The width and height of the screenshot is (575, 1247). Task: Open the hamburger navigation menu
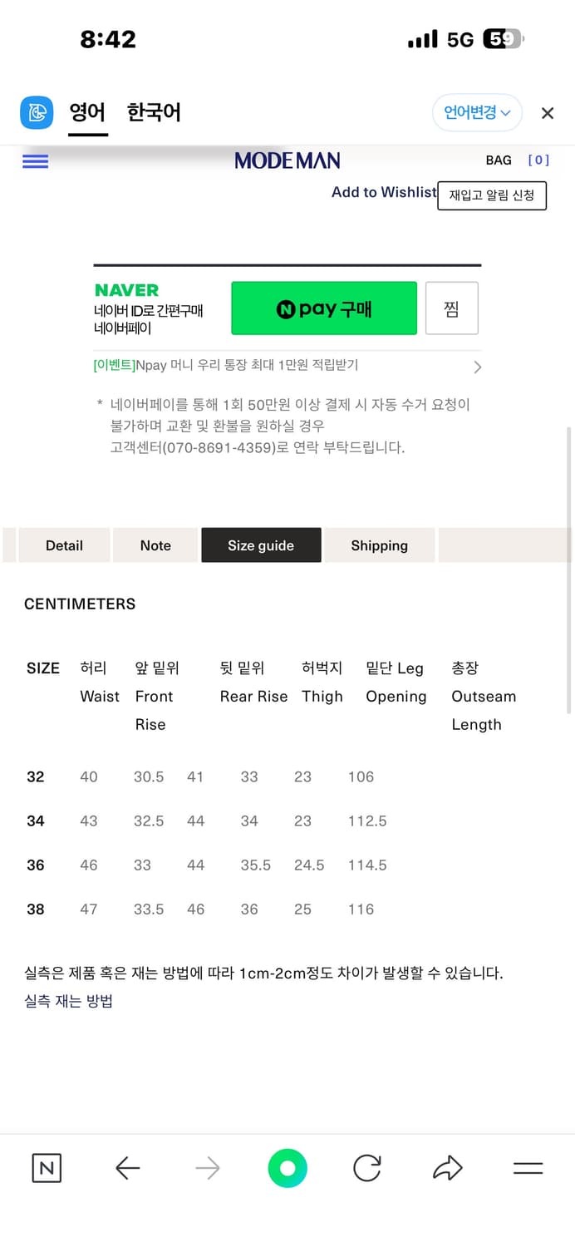pos(35,161)
